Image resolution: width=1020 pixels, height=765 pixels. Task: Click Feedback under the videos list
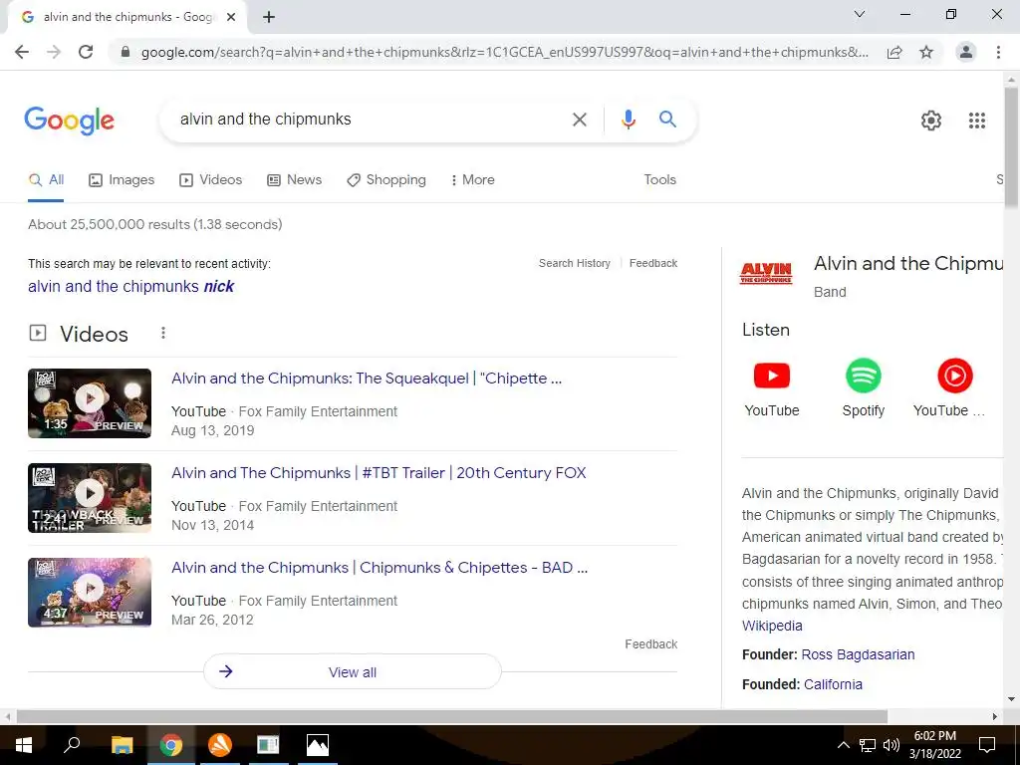click(x=651, y=644)
